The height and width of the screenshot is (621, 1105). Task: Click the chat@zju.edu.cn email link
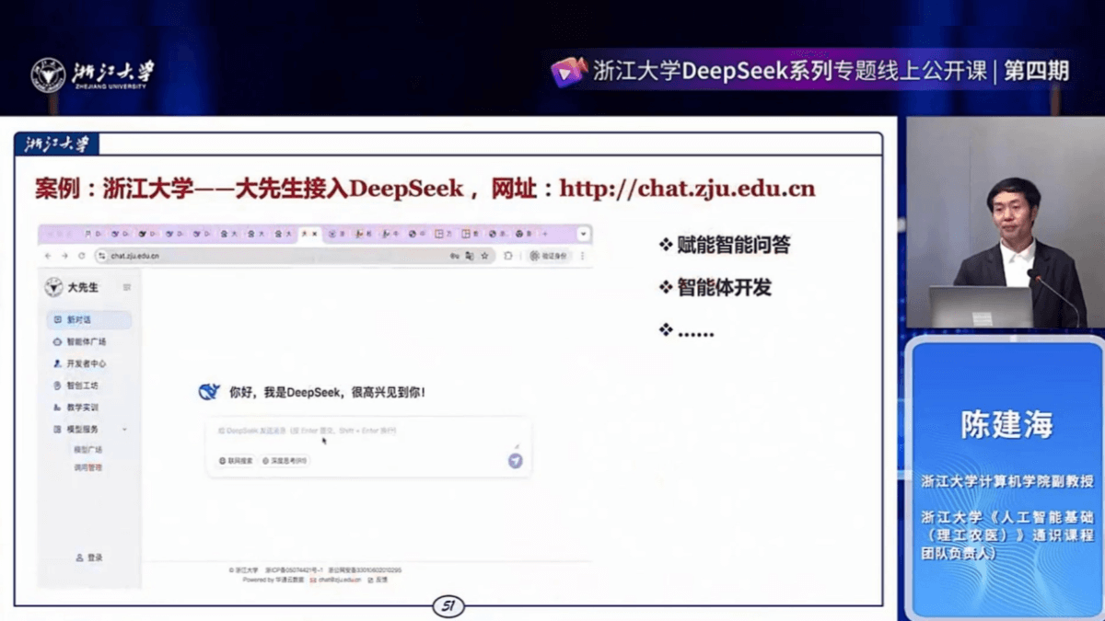pyautogui.click(x=335, y=581)
